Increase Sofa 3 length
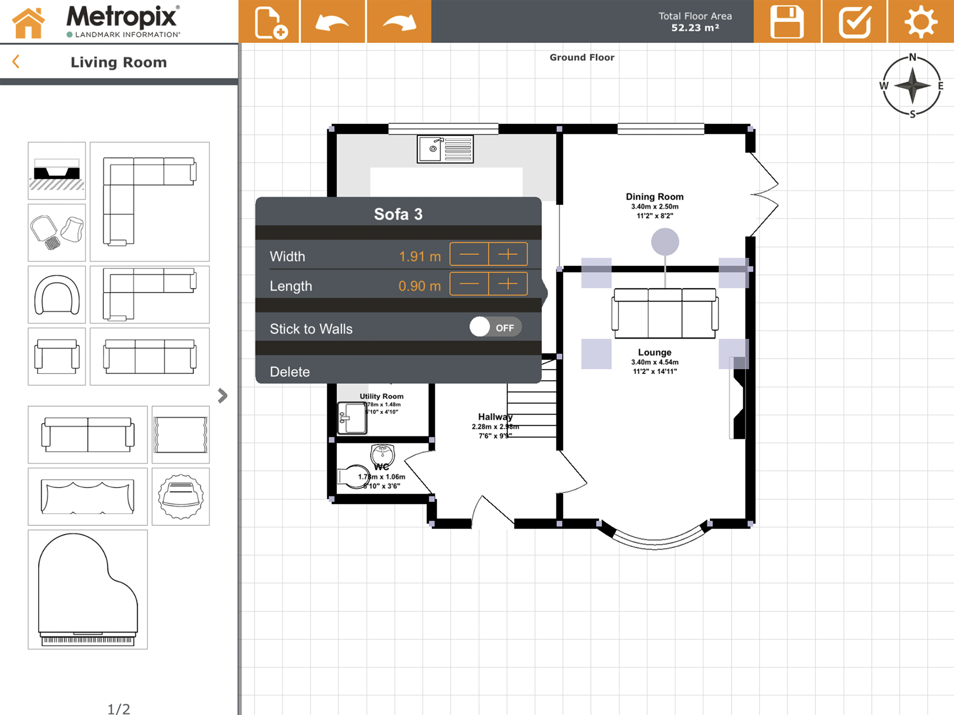This screenshot has width=954, height=715. (x=508, y=283)
